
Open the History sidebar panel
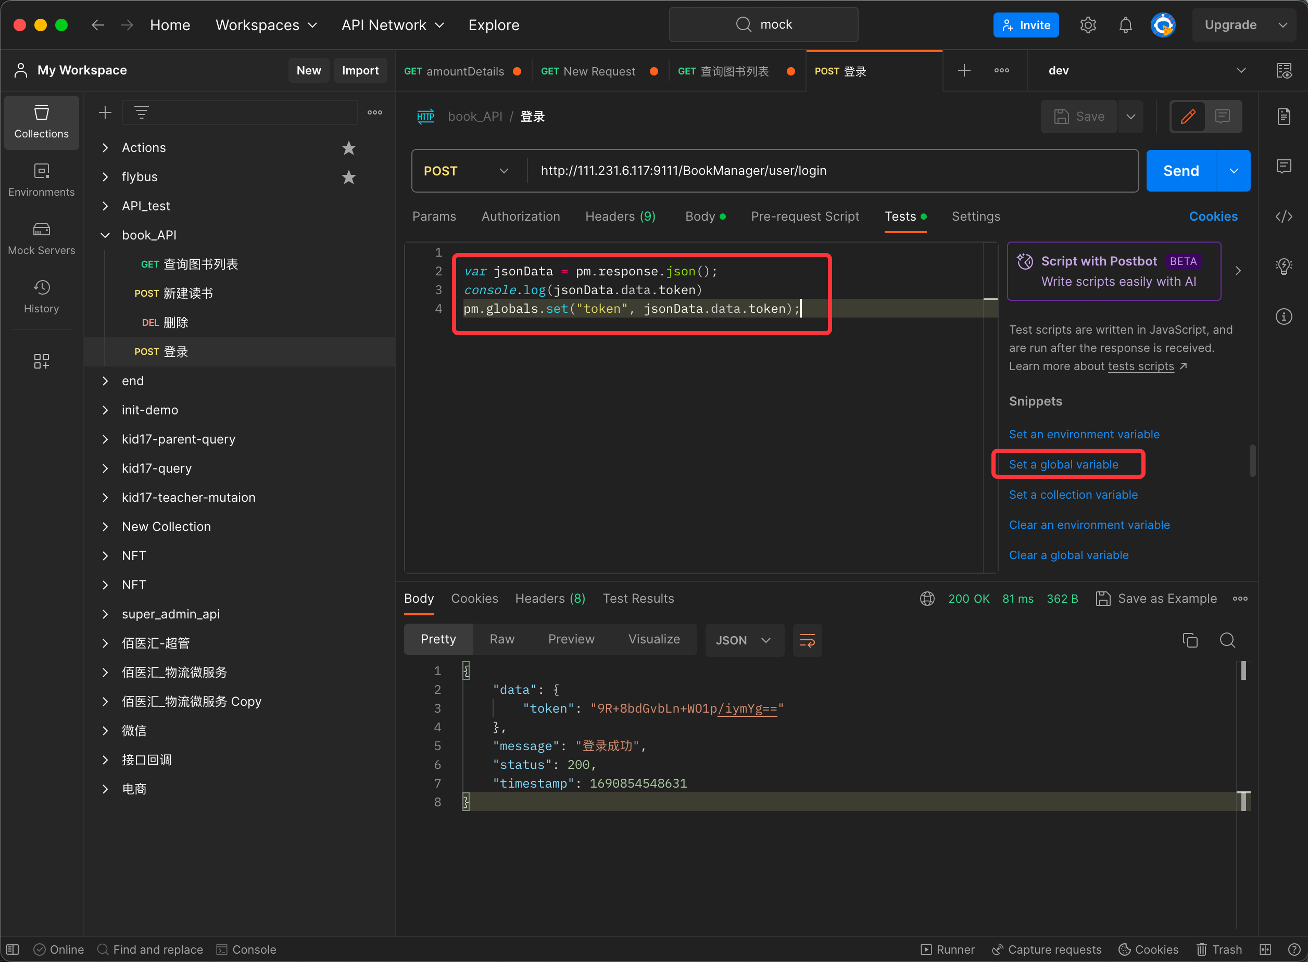(x=41, y=296)
